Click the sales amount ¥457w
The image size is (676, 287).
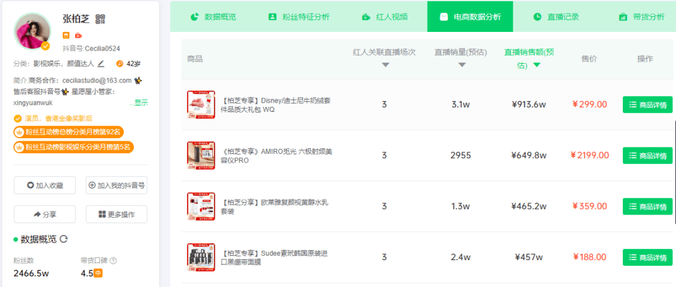[529, 257]
